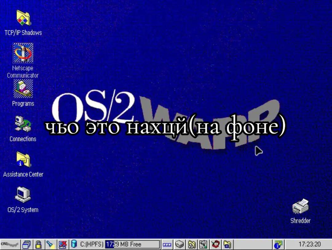The width and height of the screenshot is (332, 250).
Task: Click the folder with document tray icon
Action: click(192, 244)
